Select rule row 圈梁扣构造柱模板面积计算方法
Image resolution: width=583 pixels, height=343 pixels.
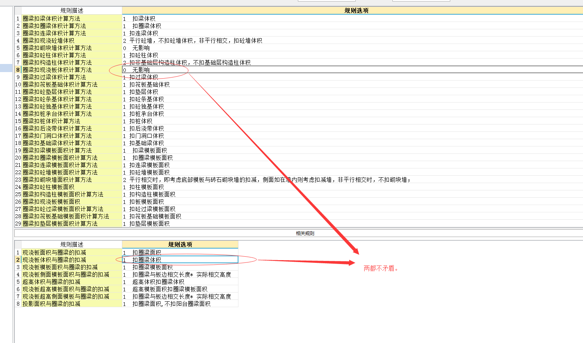pos(72,194)
